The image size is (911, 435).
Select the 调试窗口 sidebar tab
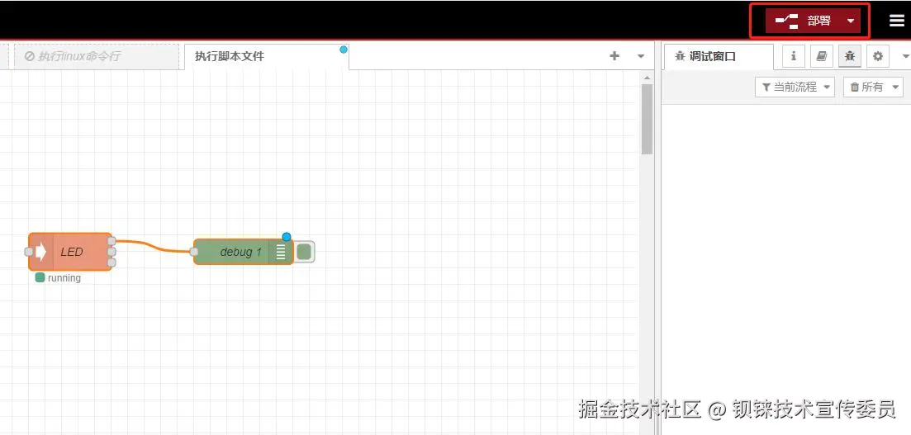point(718,56)
